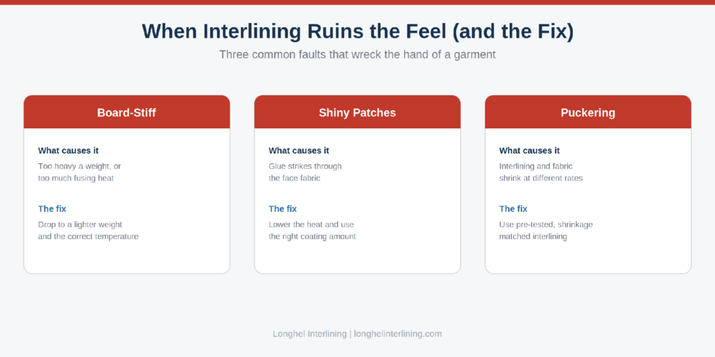This screenshot has height=357, width=715.
Task: Click 'The fix' heading in Shiny Patches card
Action: click(283, 208)
